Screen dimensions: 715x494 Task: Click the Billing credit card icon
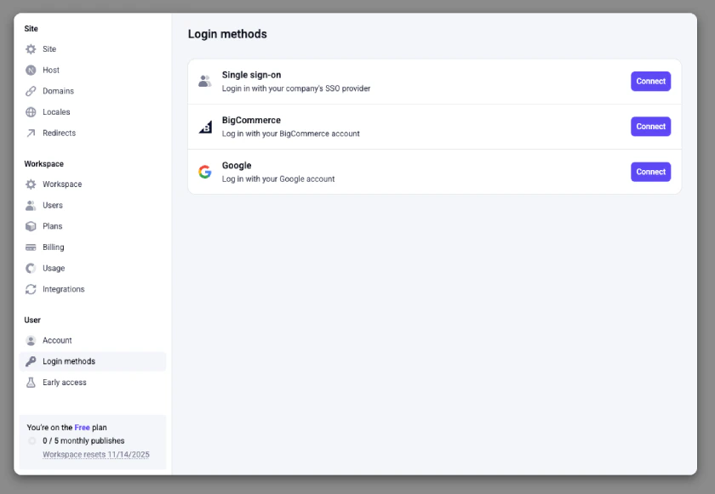coord(30,247)
